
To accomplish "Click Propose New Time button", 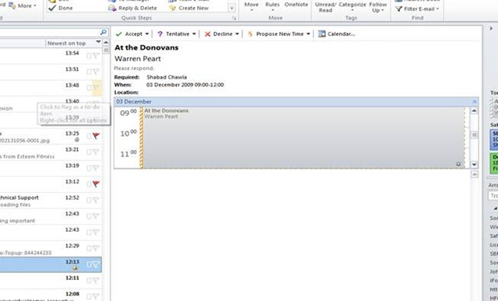I will point(275,34).
